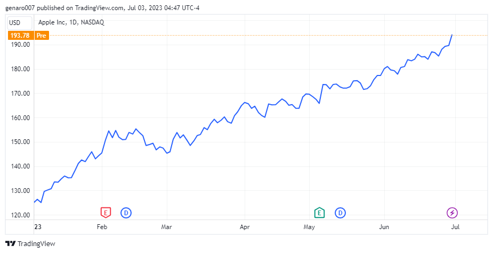
Task: Click the 130.00 price axis label
Action: tap(20, 191)
